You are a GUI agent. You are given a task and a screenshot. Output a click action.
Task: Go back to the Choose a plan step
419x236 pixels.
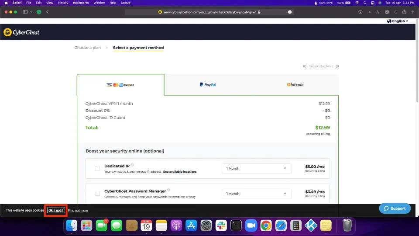(88, 48)
